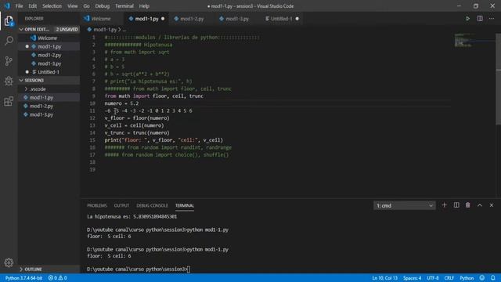Open the feedback smiley in status bar
Screen dimensions: 501x282
[482, 278]
